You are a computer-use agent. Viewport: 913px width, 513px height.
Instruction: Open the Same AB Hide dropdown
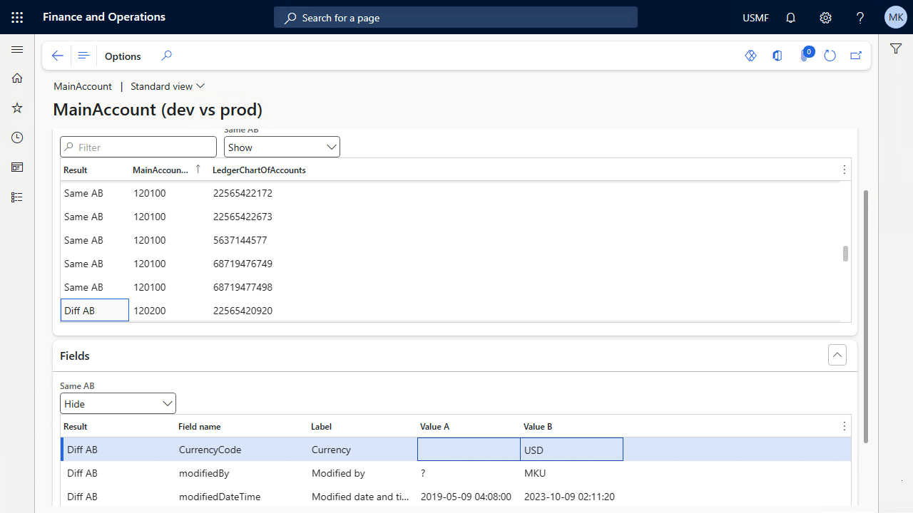coord(118,403)
